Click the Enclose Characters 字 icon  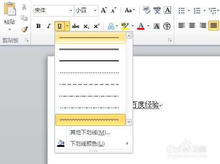point(167,26)
